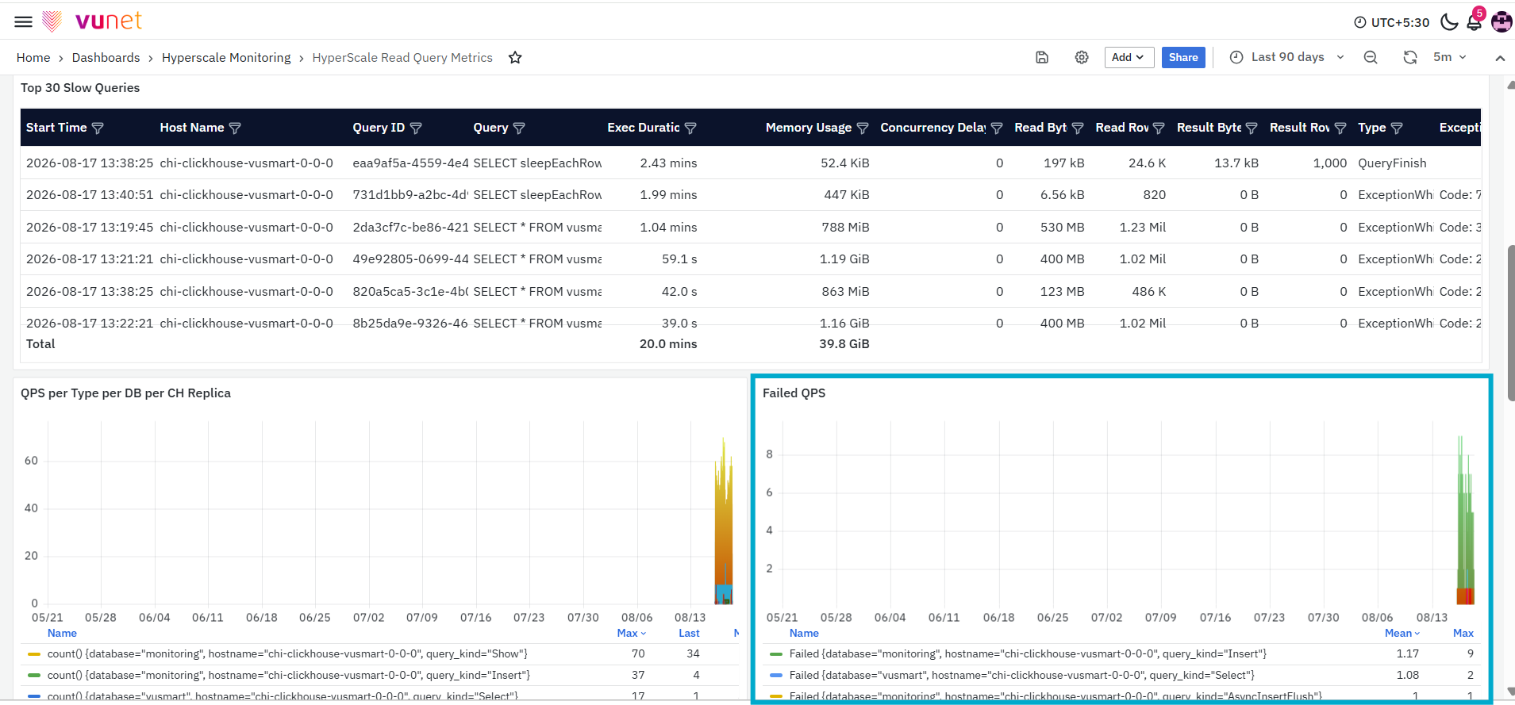Filter the Memory Usage column
Viewport: 1515px width, 705px height.
click(x=863, y=128)
